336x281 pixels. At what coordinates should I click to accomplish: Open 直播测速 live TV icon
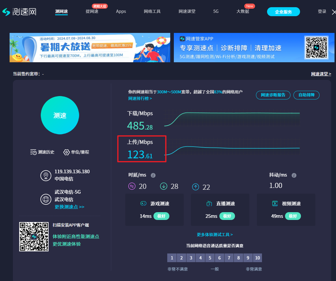(x=210, y=204)
